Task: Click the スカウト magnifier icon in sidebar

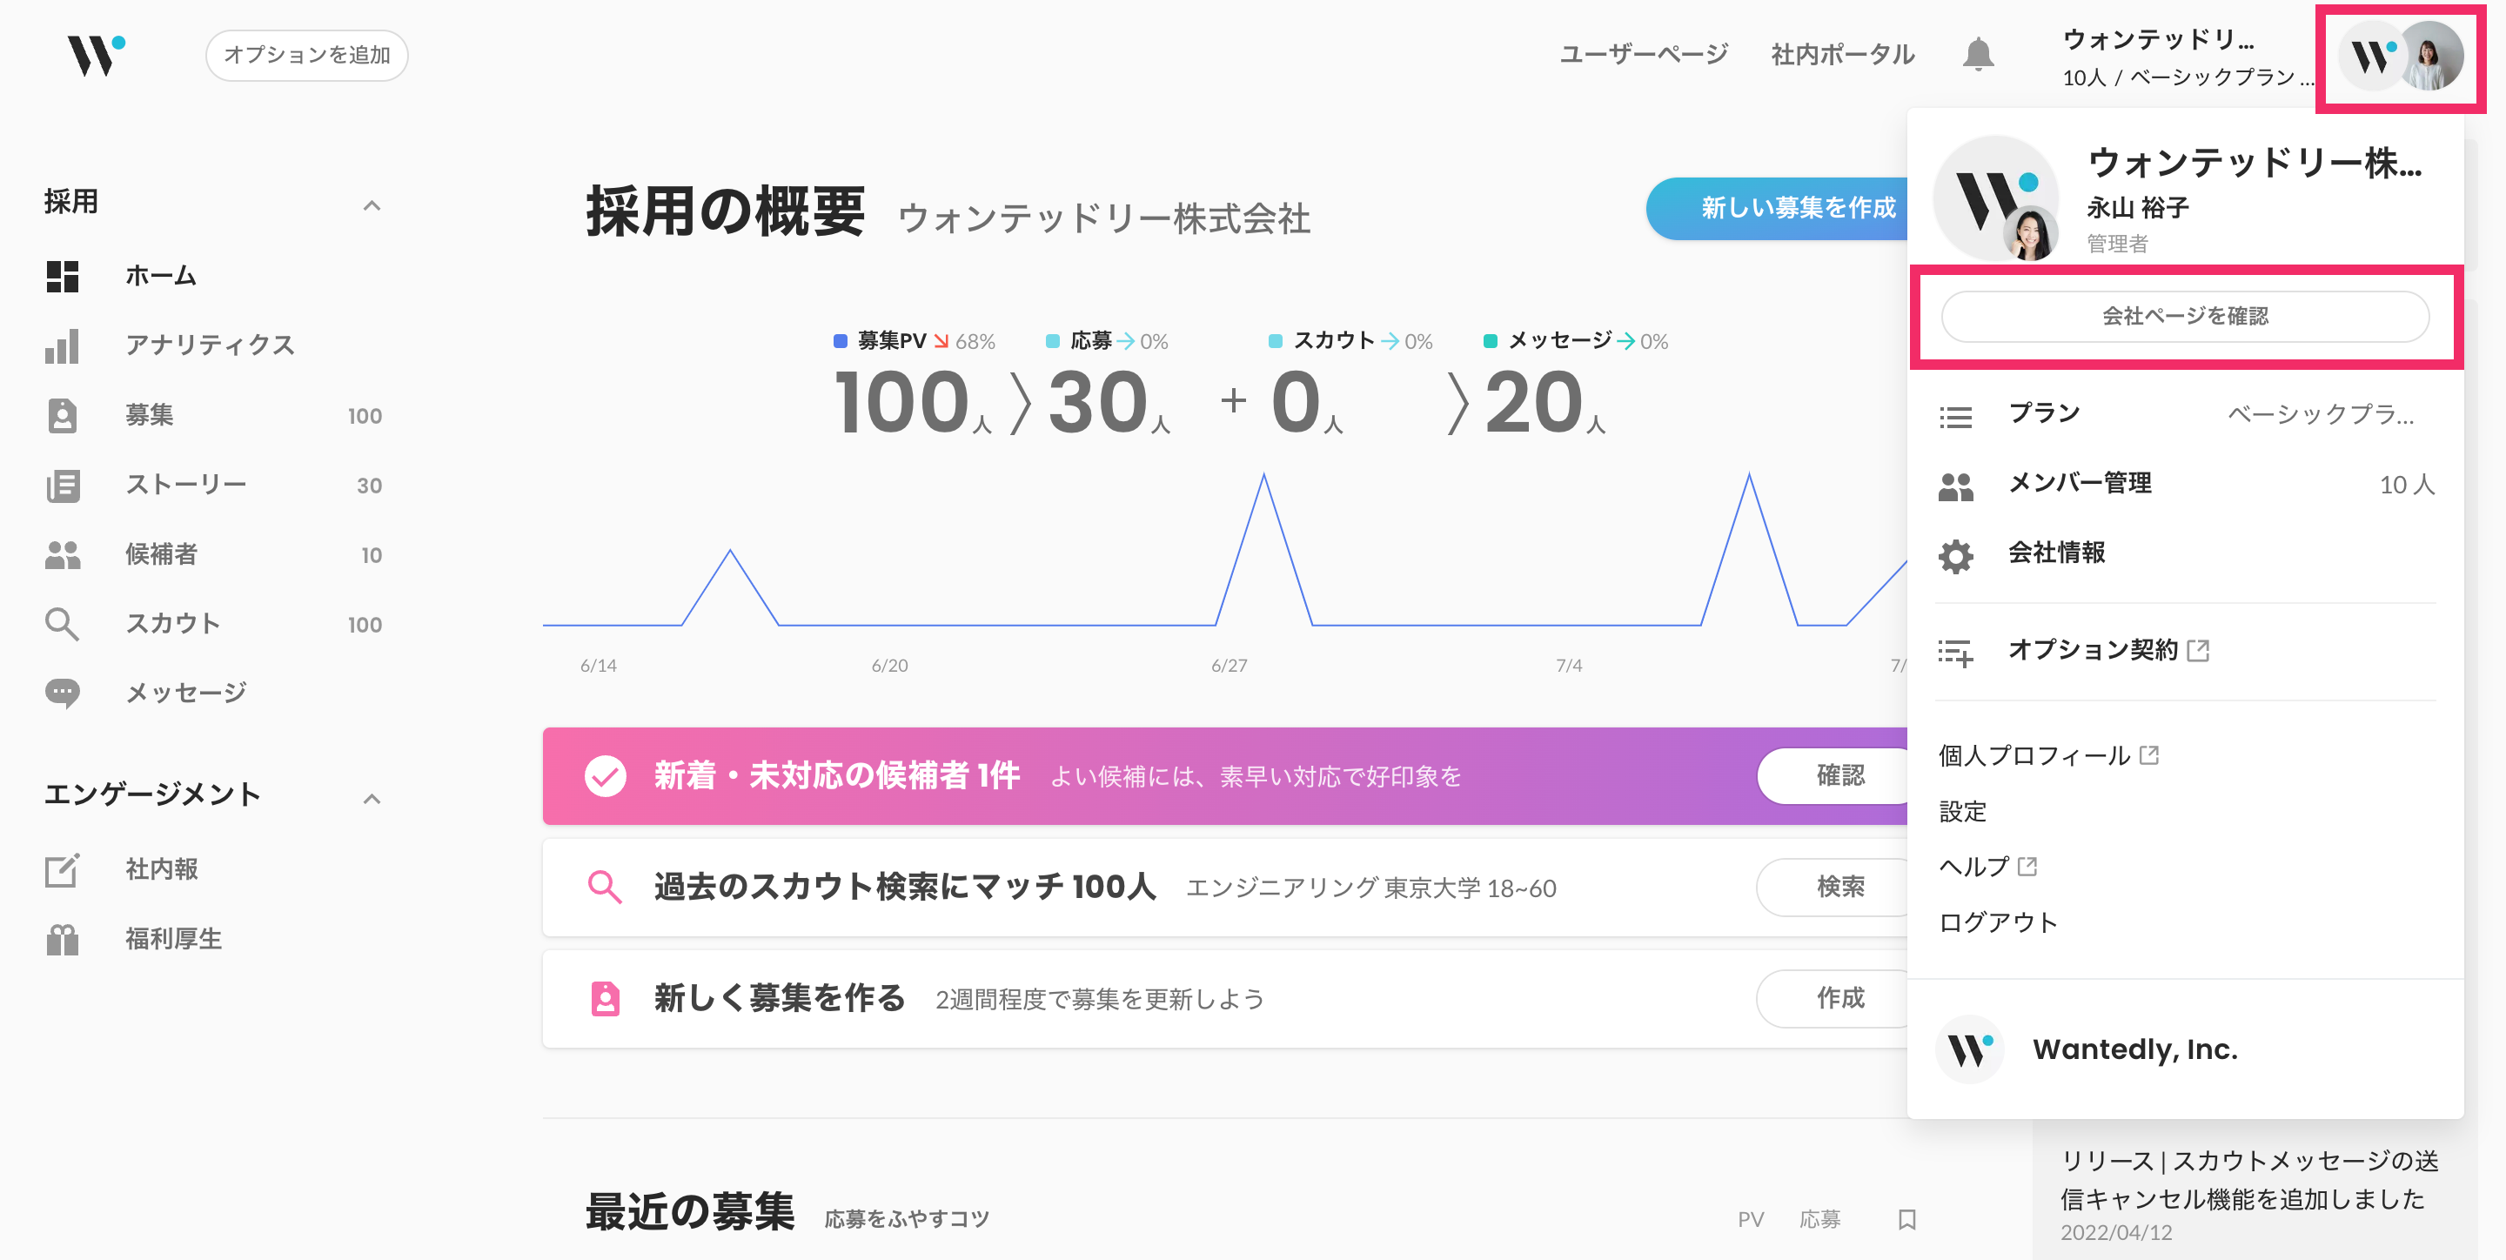Action: pos(63,624)
